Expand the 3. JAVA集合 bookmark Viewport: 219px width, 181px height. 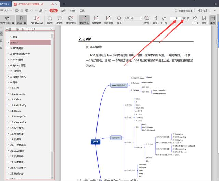(8, 48)
